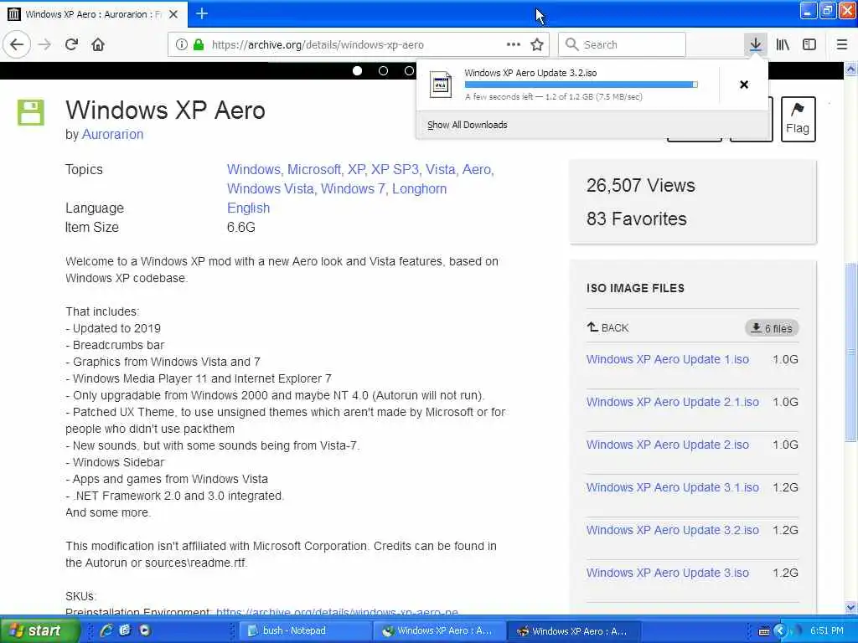
Task: Download Windows XP Aero Update 1.iso
Action: point(668,359)
